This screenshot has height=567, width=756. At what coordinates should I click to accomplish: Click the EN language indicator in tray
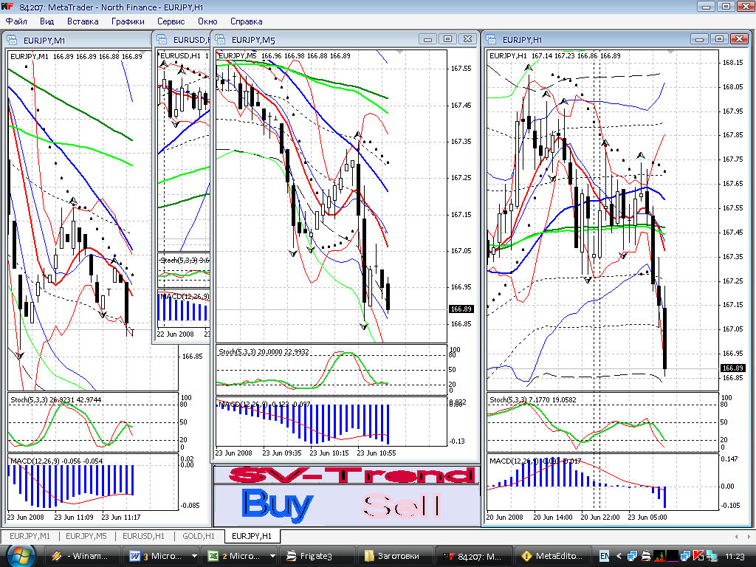[603, 556]
